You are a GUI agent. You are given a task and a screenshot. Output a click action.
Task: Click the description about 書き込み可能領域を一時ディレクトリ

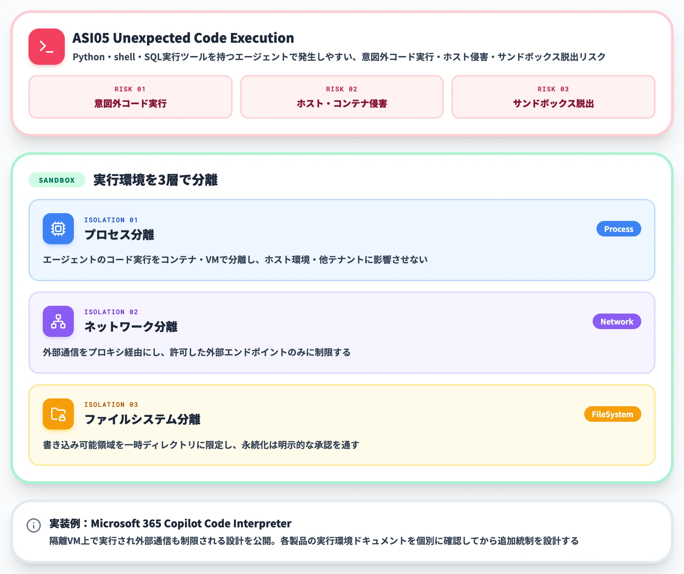201,445
